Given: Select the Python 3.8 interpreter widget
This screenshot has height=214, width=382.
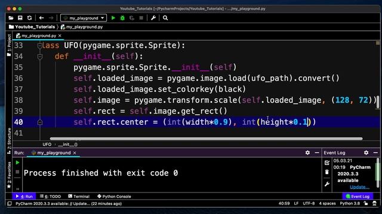Looking at the screenshot, I should tap(350, 203).
